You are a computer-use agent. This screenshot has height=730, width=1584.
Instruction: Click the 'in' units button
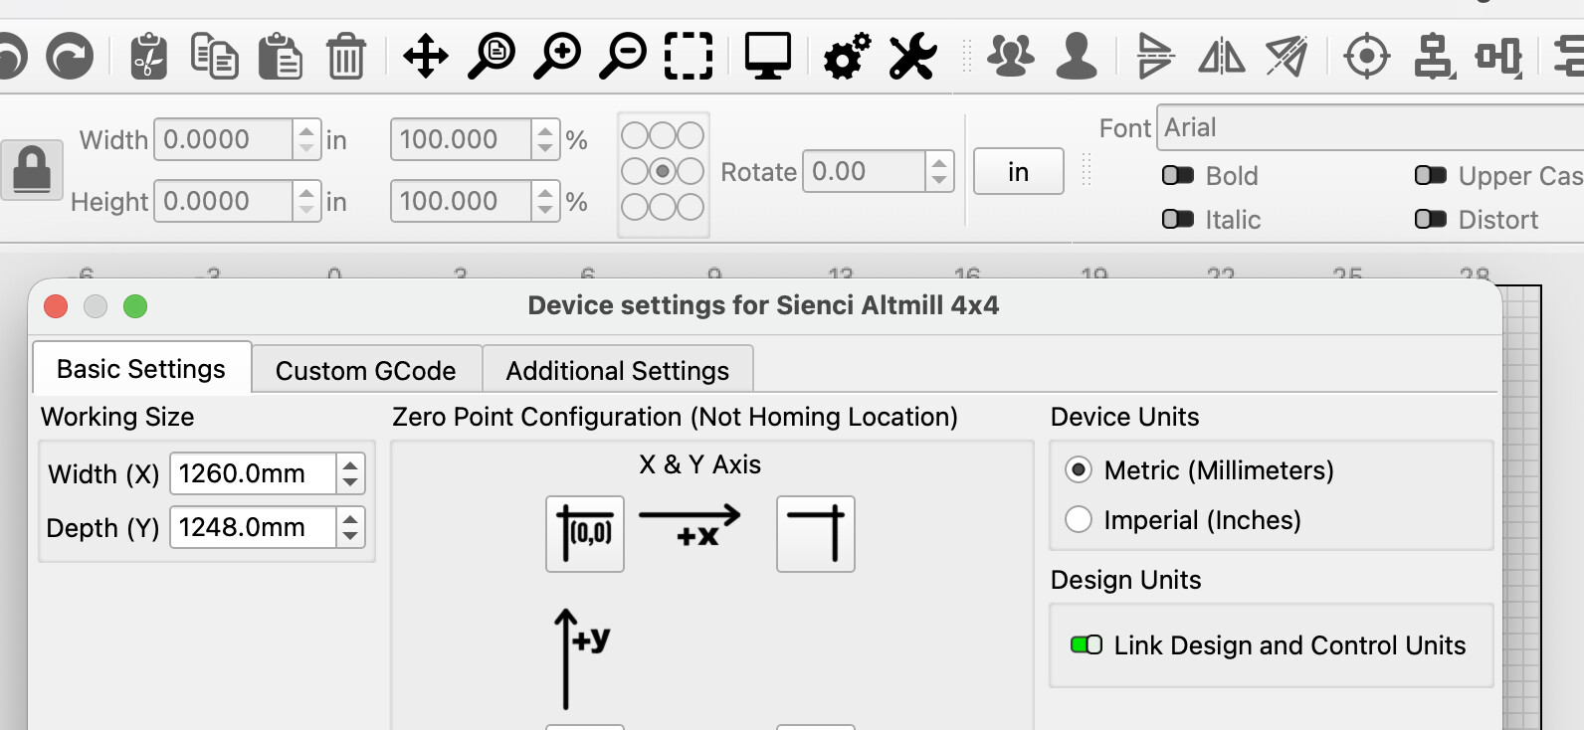pos(1018,172)
